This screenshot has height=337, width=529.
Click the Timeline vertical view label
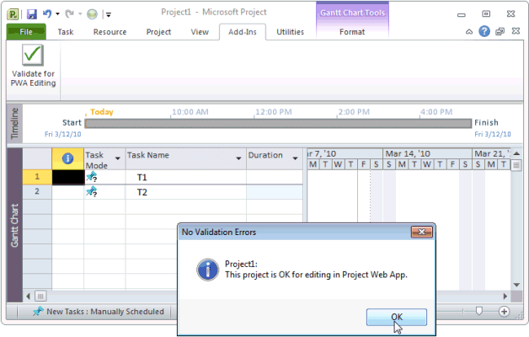point(14,124)
